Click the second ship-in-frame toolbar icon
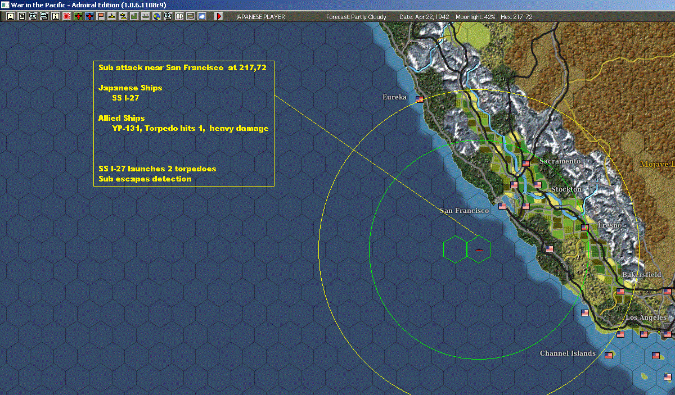 coord(44,16)
